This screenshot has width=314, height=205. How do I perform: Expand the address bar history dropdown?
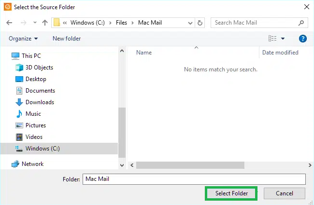coord(190,23)
